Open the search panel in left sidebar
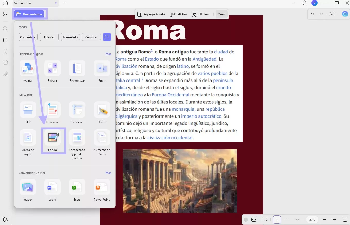 [5, 29]
